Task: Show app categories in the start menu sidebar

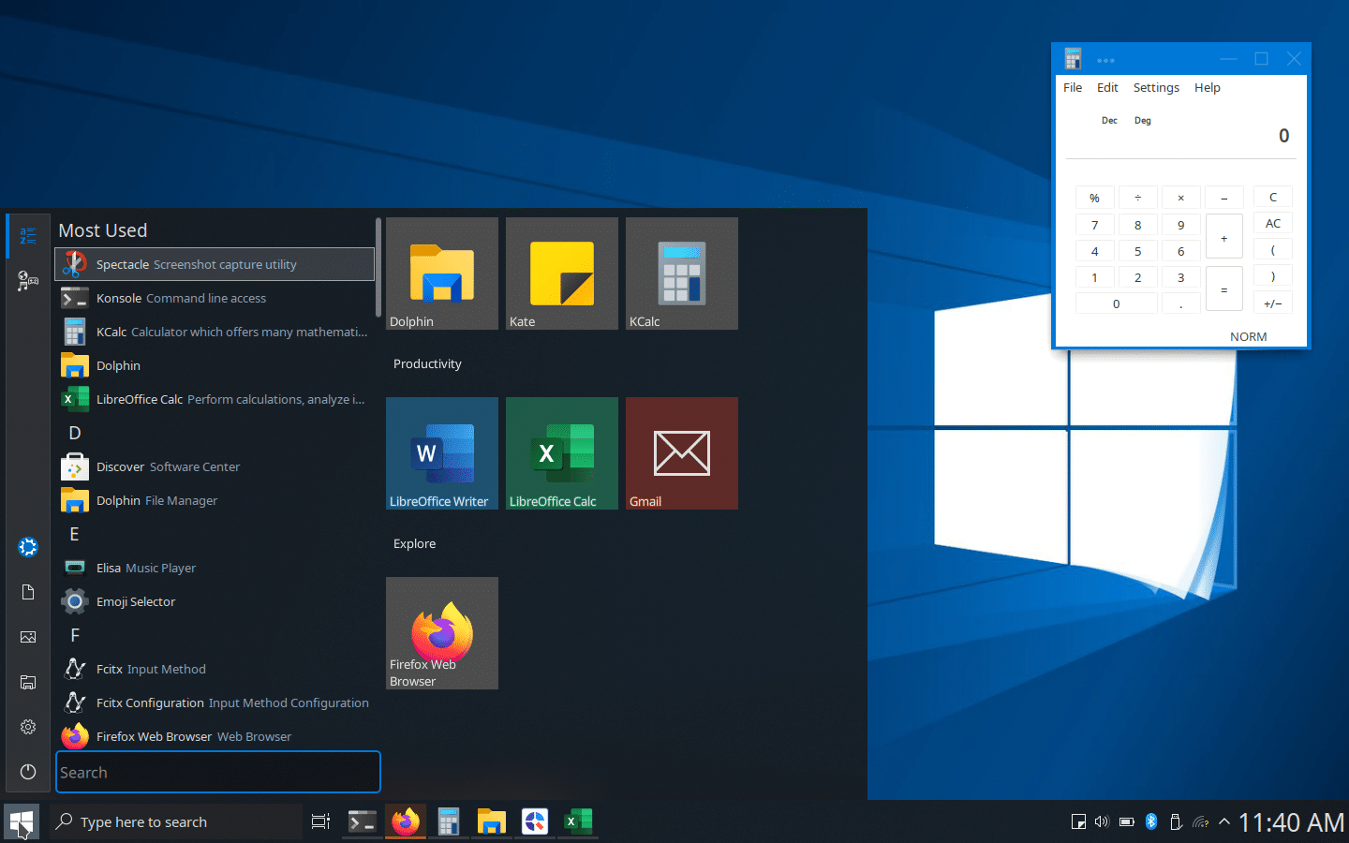Action: [28, 280]
